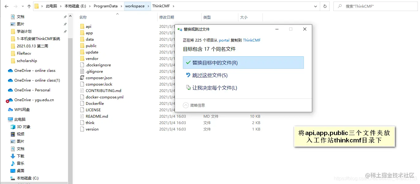The width and height of the screenshot is (420, 184).
Task: Click the ProgramData breadcrumb segment
Action: 106,6
